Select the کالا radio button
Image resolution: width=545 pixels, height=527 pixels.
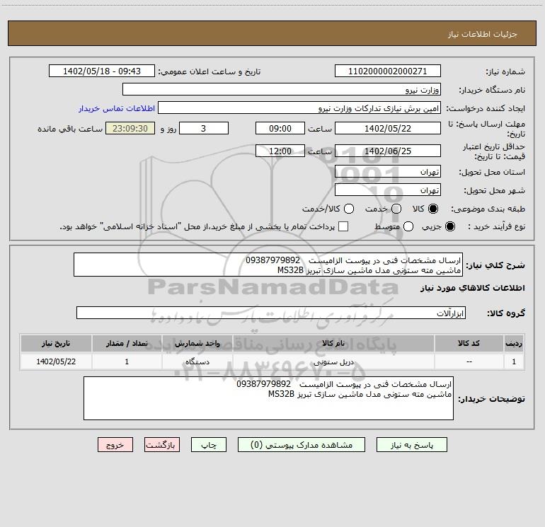click(433, 209)
